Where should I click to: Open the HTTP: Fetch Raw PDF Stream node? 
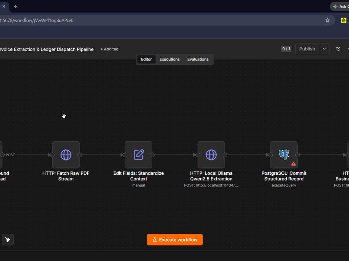pos(66,155)
